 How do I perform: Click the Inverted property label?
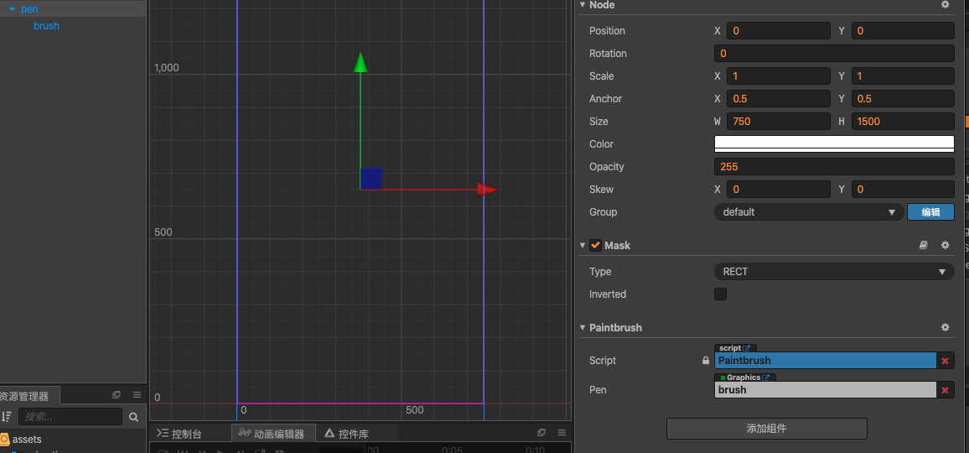click(x=608, y=294)
